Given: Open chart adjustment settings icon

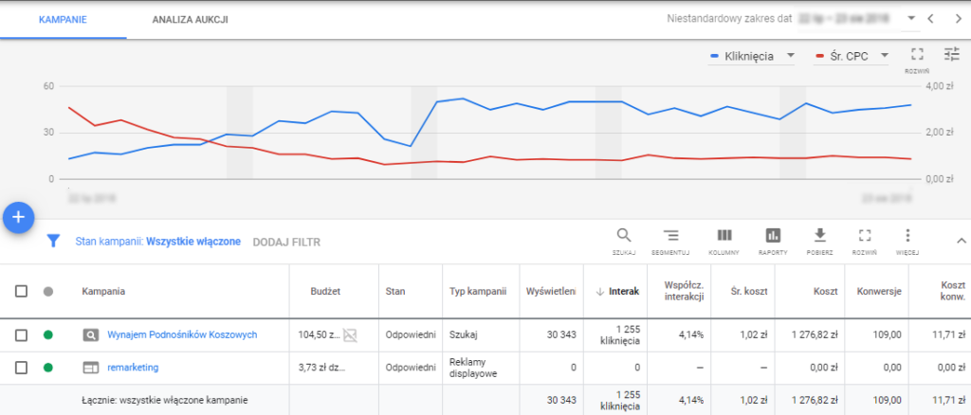Looking at the screenshot, I should pyautogui.click(x=952, y=55).
